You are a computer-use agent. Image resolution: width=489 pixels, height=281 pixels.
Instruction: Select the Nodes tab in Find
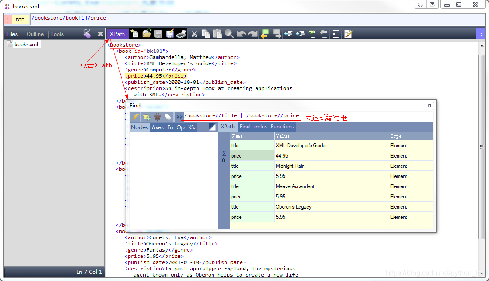139,127
